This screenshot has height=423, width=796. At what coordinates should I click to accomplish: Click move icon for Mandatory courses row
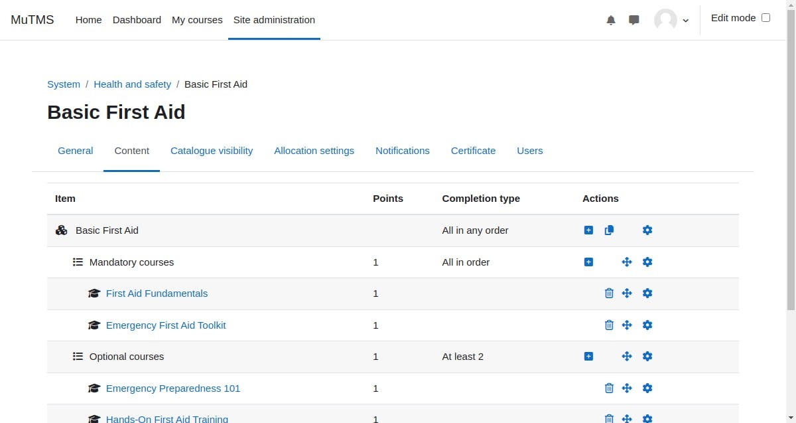pos(627,262)
